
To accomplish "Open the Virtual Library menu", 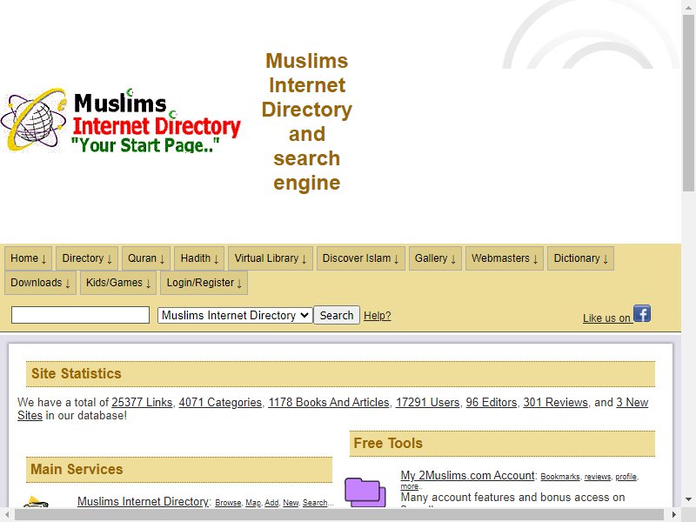I will [271, 258].
